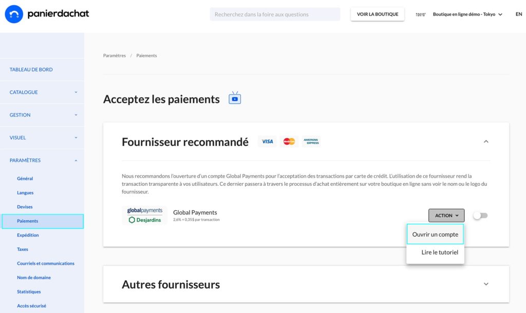Click the Mastercard logo icon

[289, 142]
